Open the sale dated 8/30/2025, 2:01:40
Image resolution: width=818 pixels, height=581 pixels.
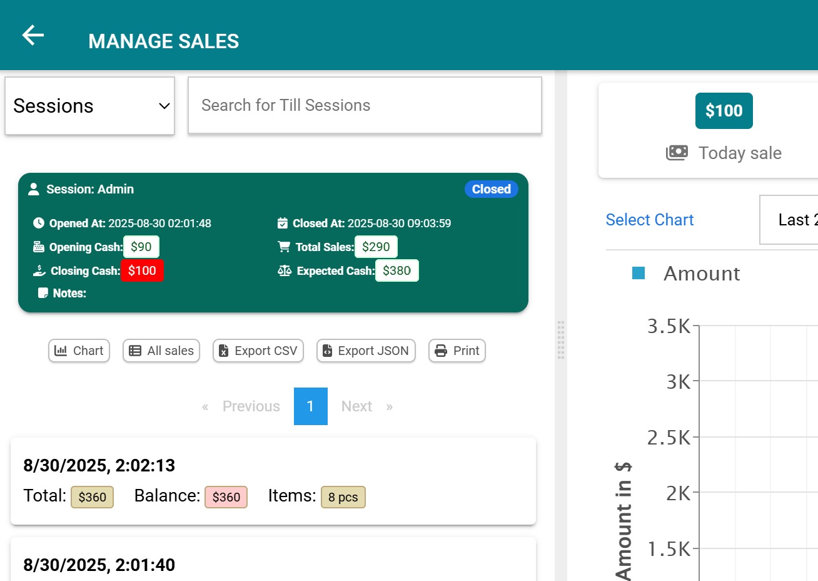[x=273, y=560]
